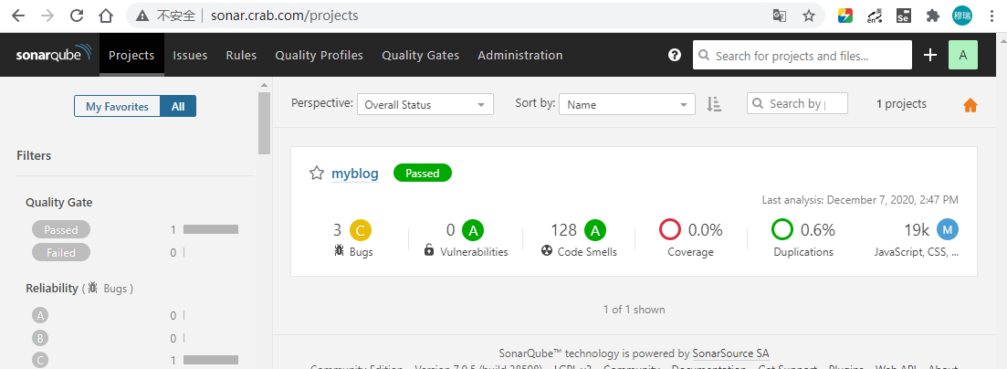Screen dimensions: 1007x369
Task: Click the yellow C bugs rating badge
Action: pos(361,230)
